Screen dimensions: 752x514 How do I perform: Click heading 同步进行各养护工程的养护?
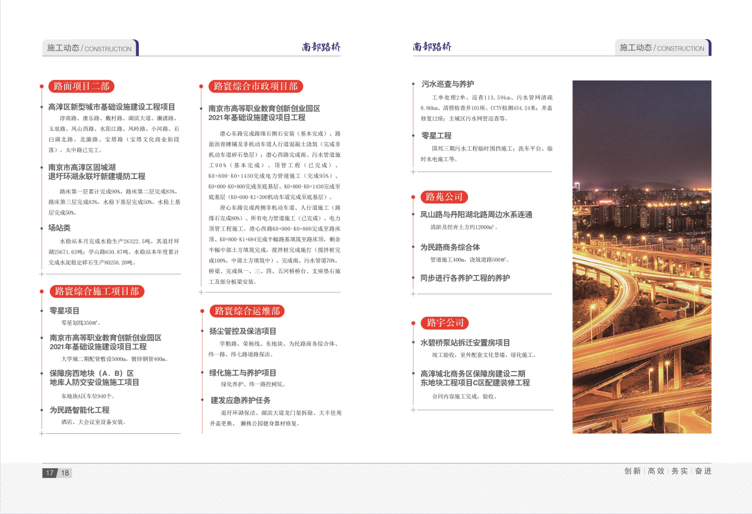pyautogui.click(x=465, y=278)
